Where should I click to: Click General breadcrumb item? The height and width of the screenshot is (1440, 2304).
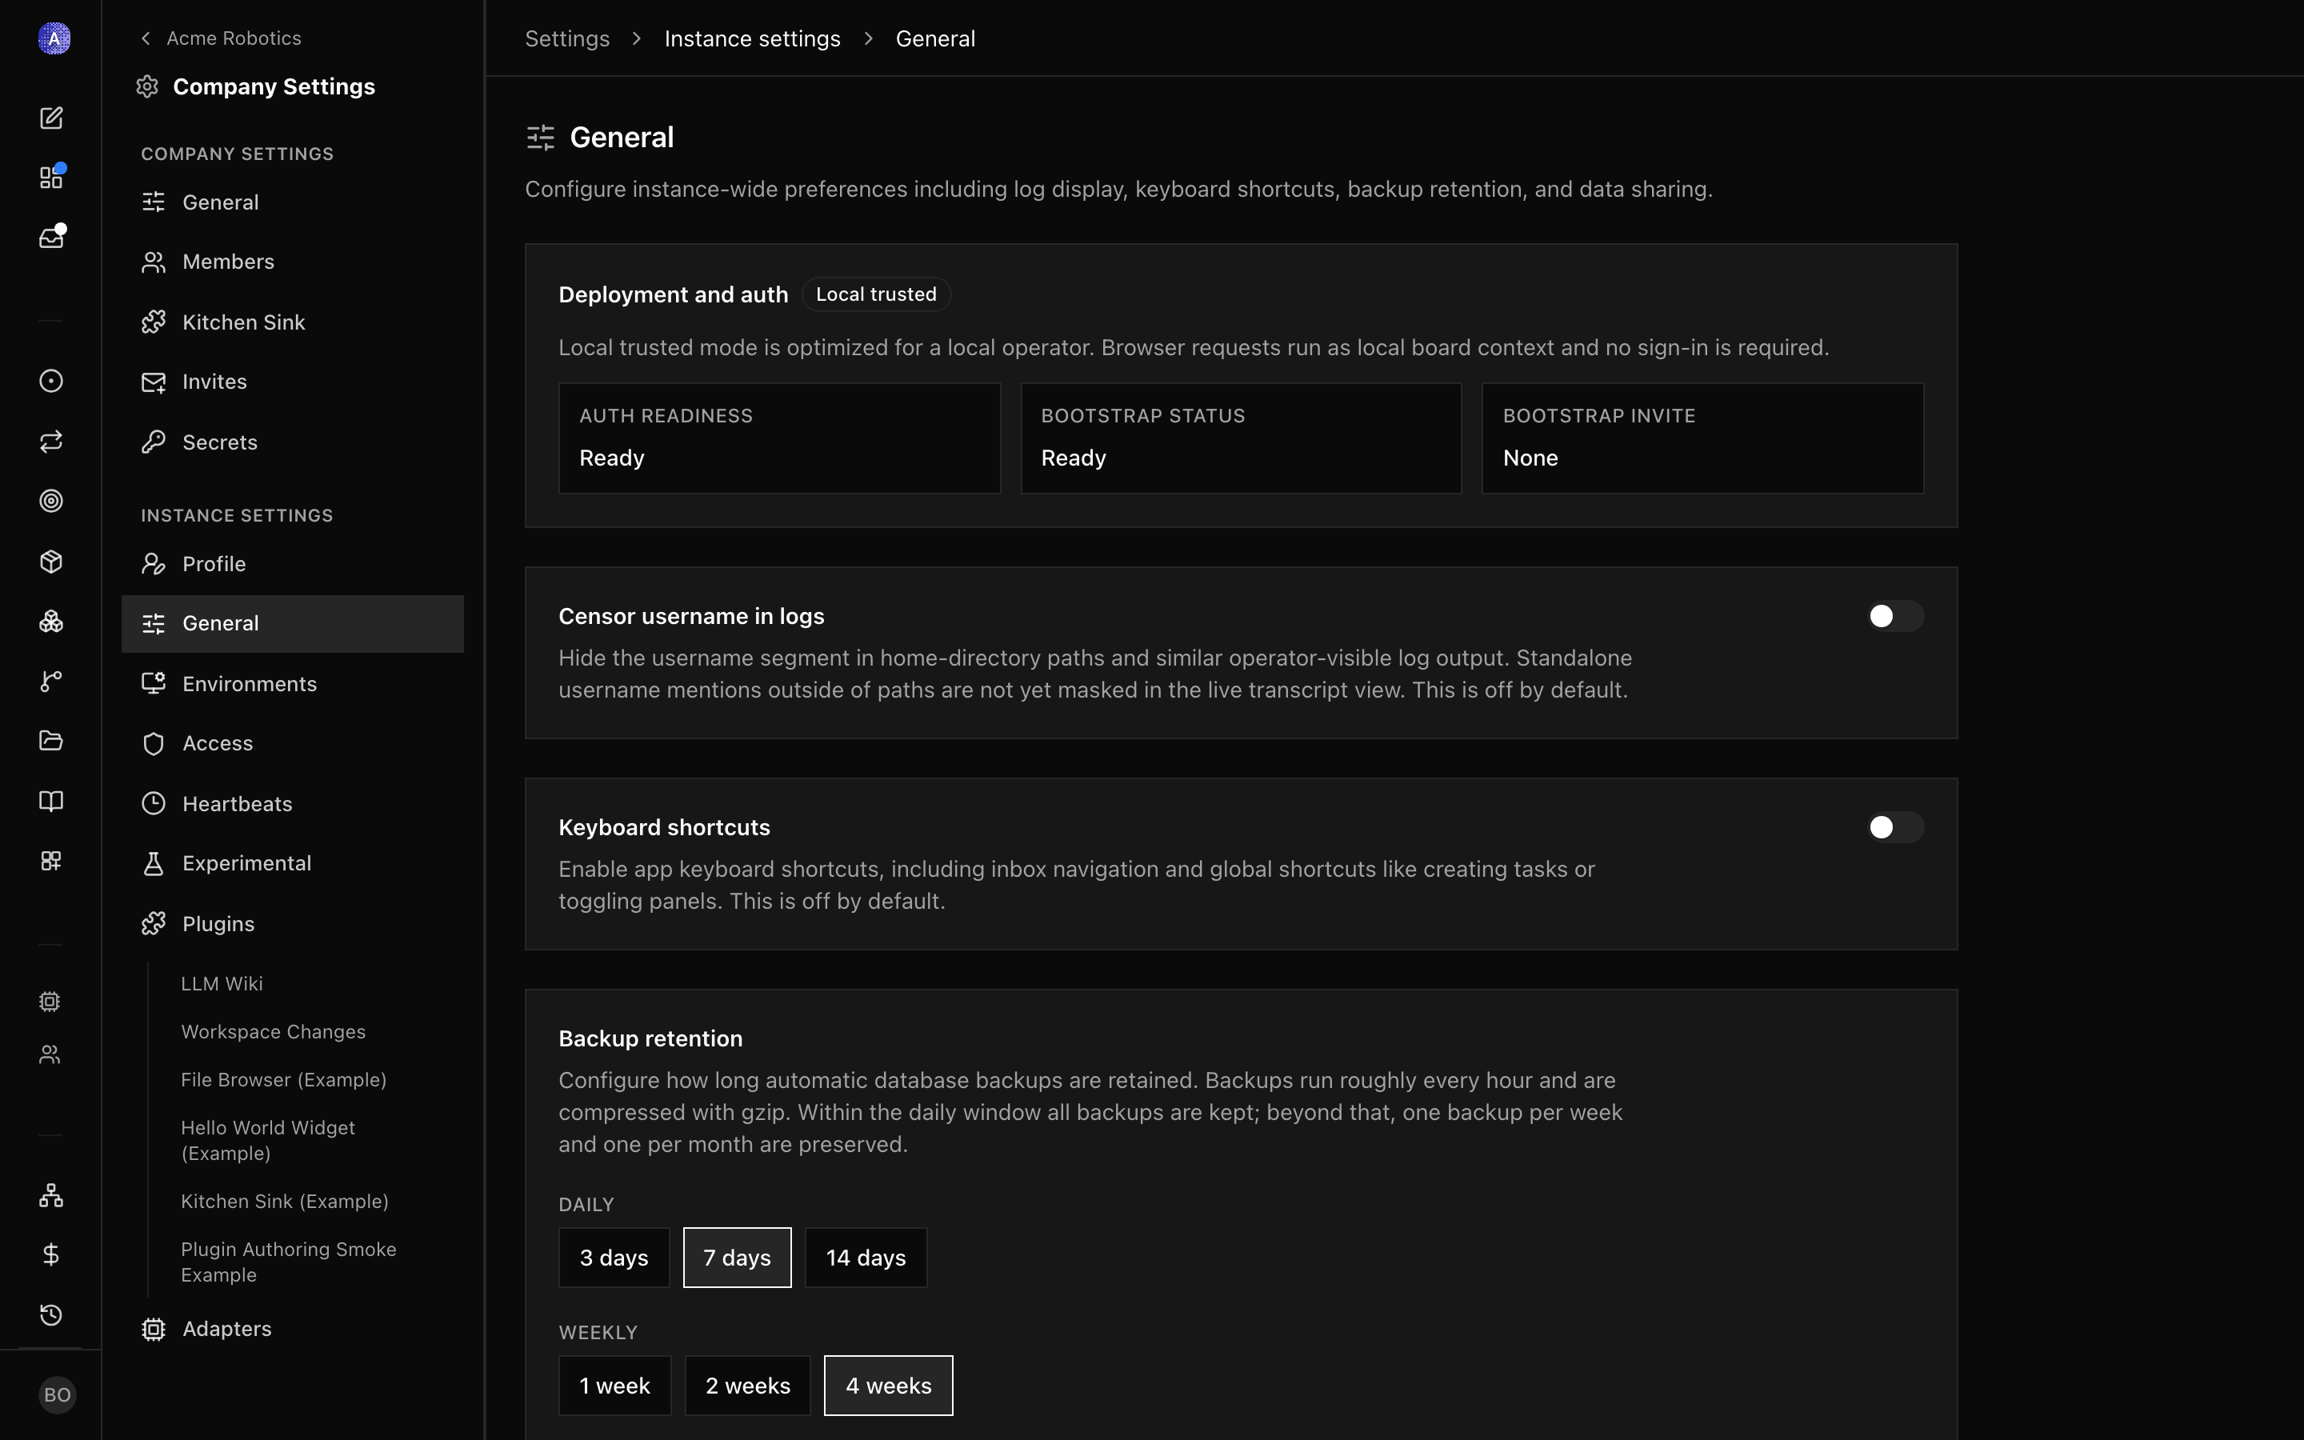(x=935, y=39)
